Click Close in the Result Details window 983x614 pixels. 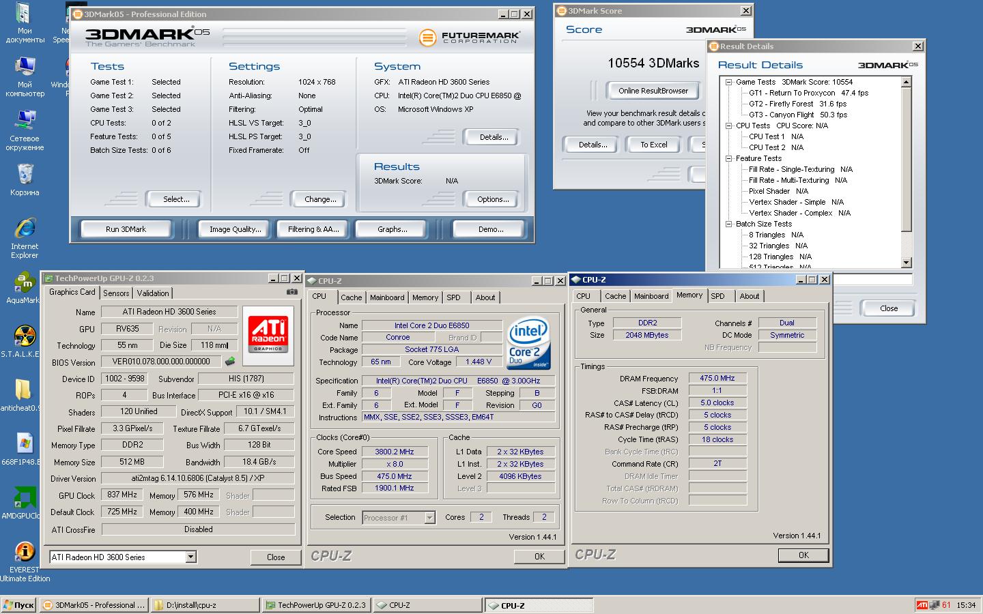pos(889,308)
